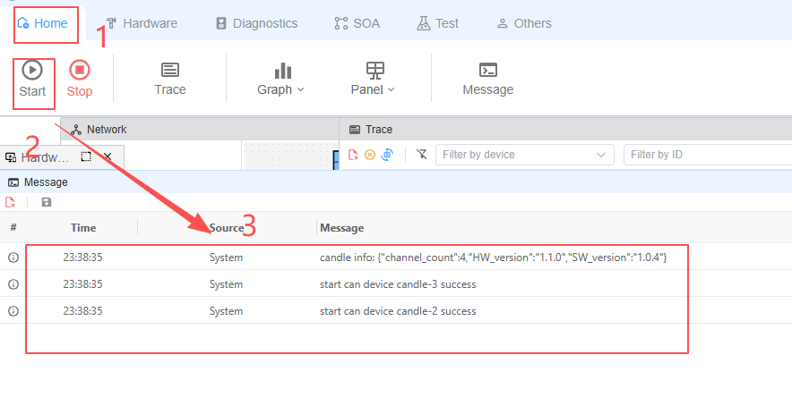Image resolution: width=792 pixels, height=397 pixels.
Task: Close the Hardware panel
Action: point(108,156)
